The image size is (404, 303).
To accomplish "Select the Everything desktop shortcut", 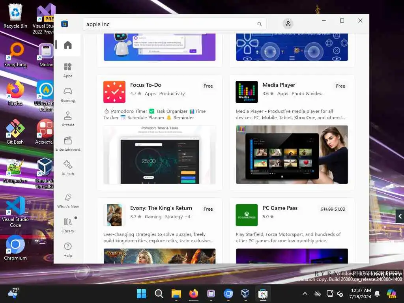I will tap(15, 54).
